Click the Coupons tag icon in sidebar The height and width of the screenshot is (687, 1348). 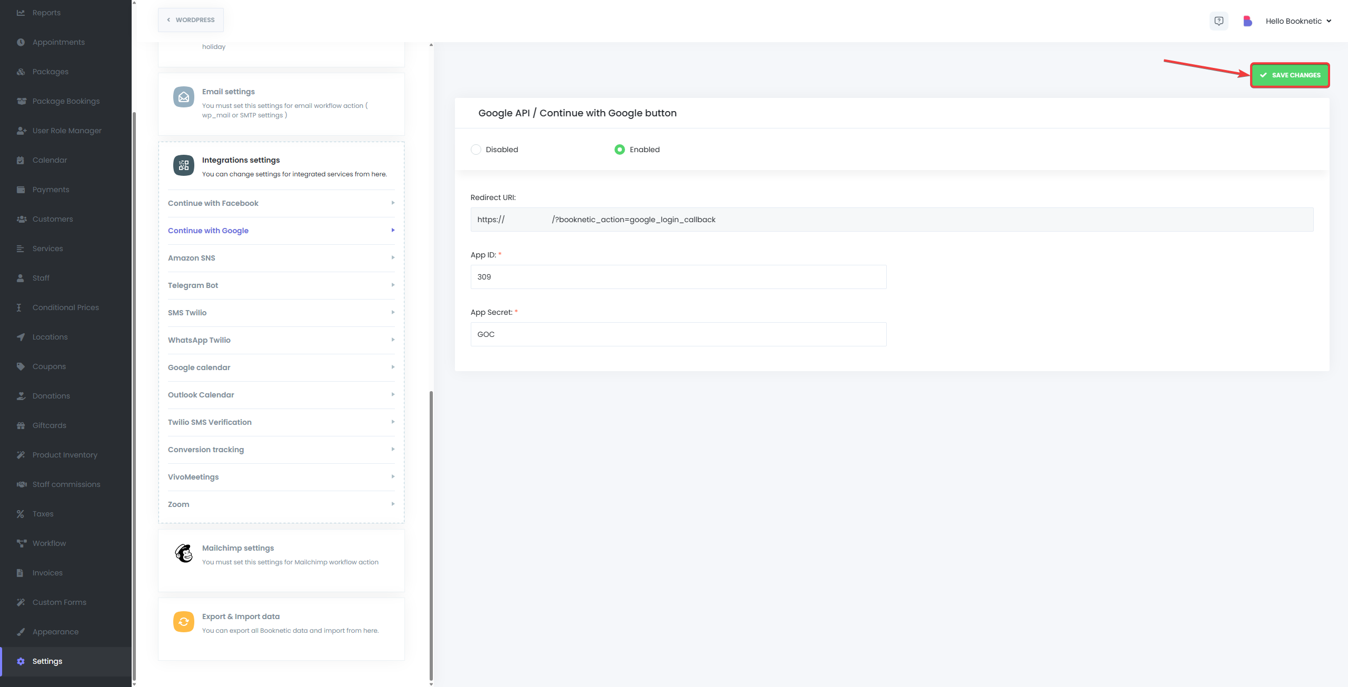21,366
